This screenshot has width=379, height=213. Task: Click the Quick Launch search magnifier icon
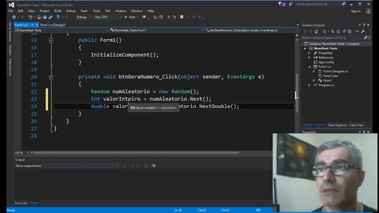click(x=343, y=4)
